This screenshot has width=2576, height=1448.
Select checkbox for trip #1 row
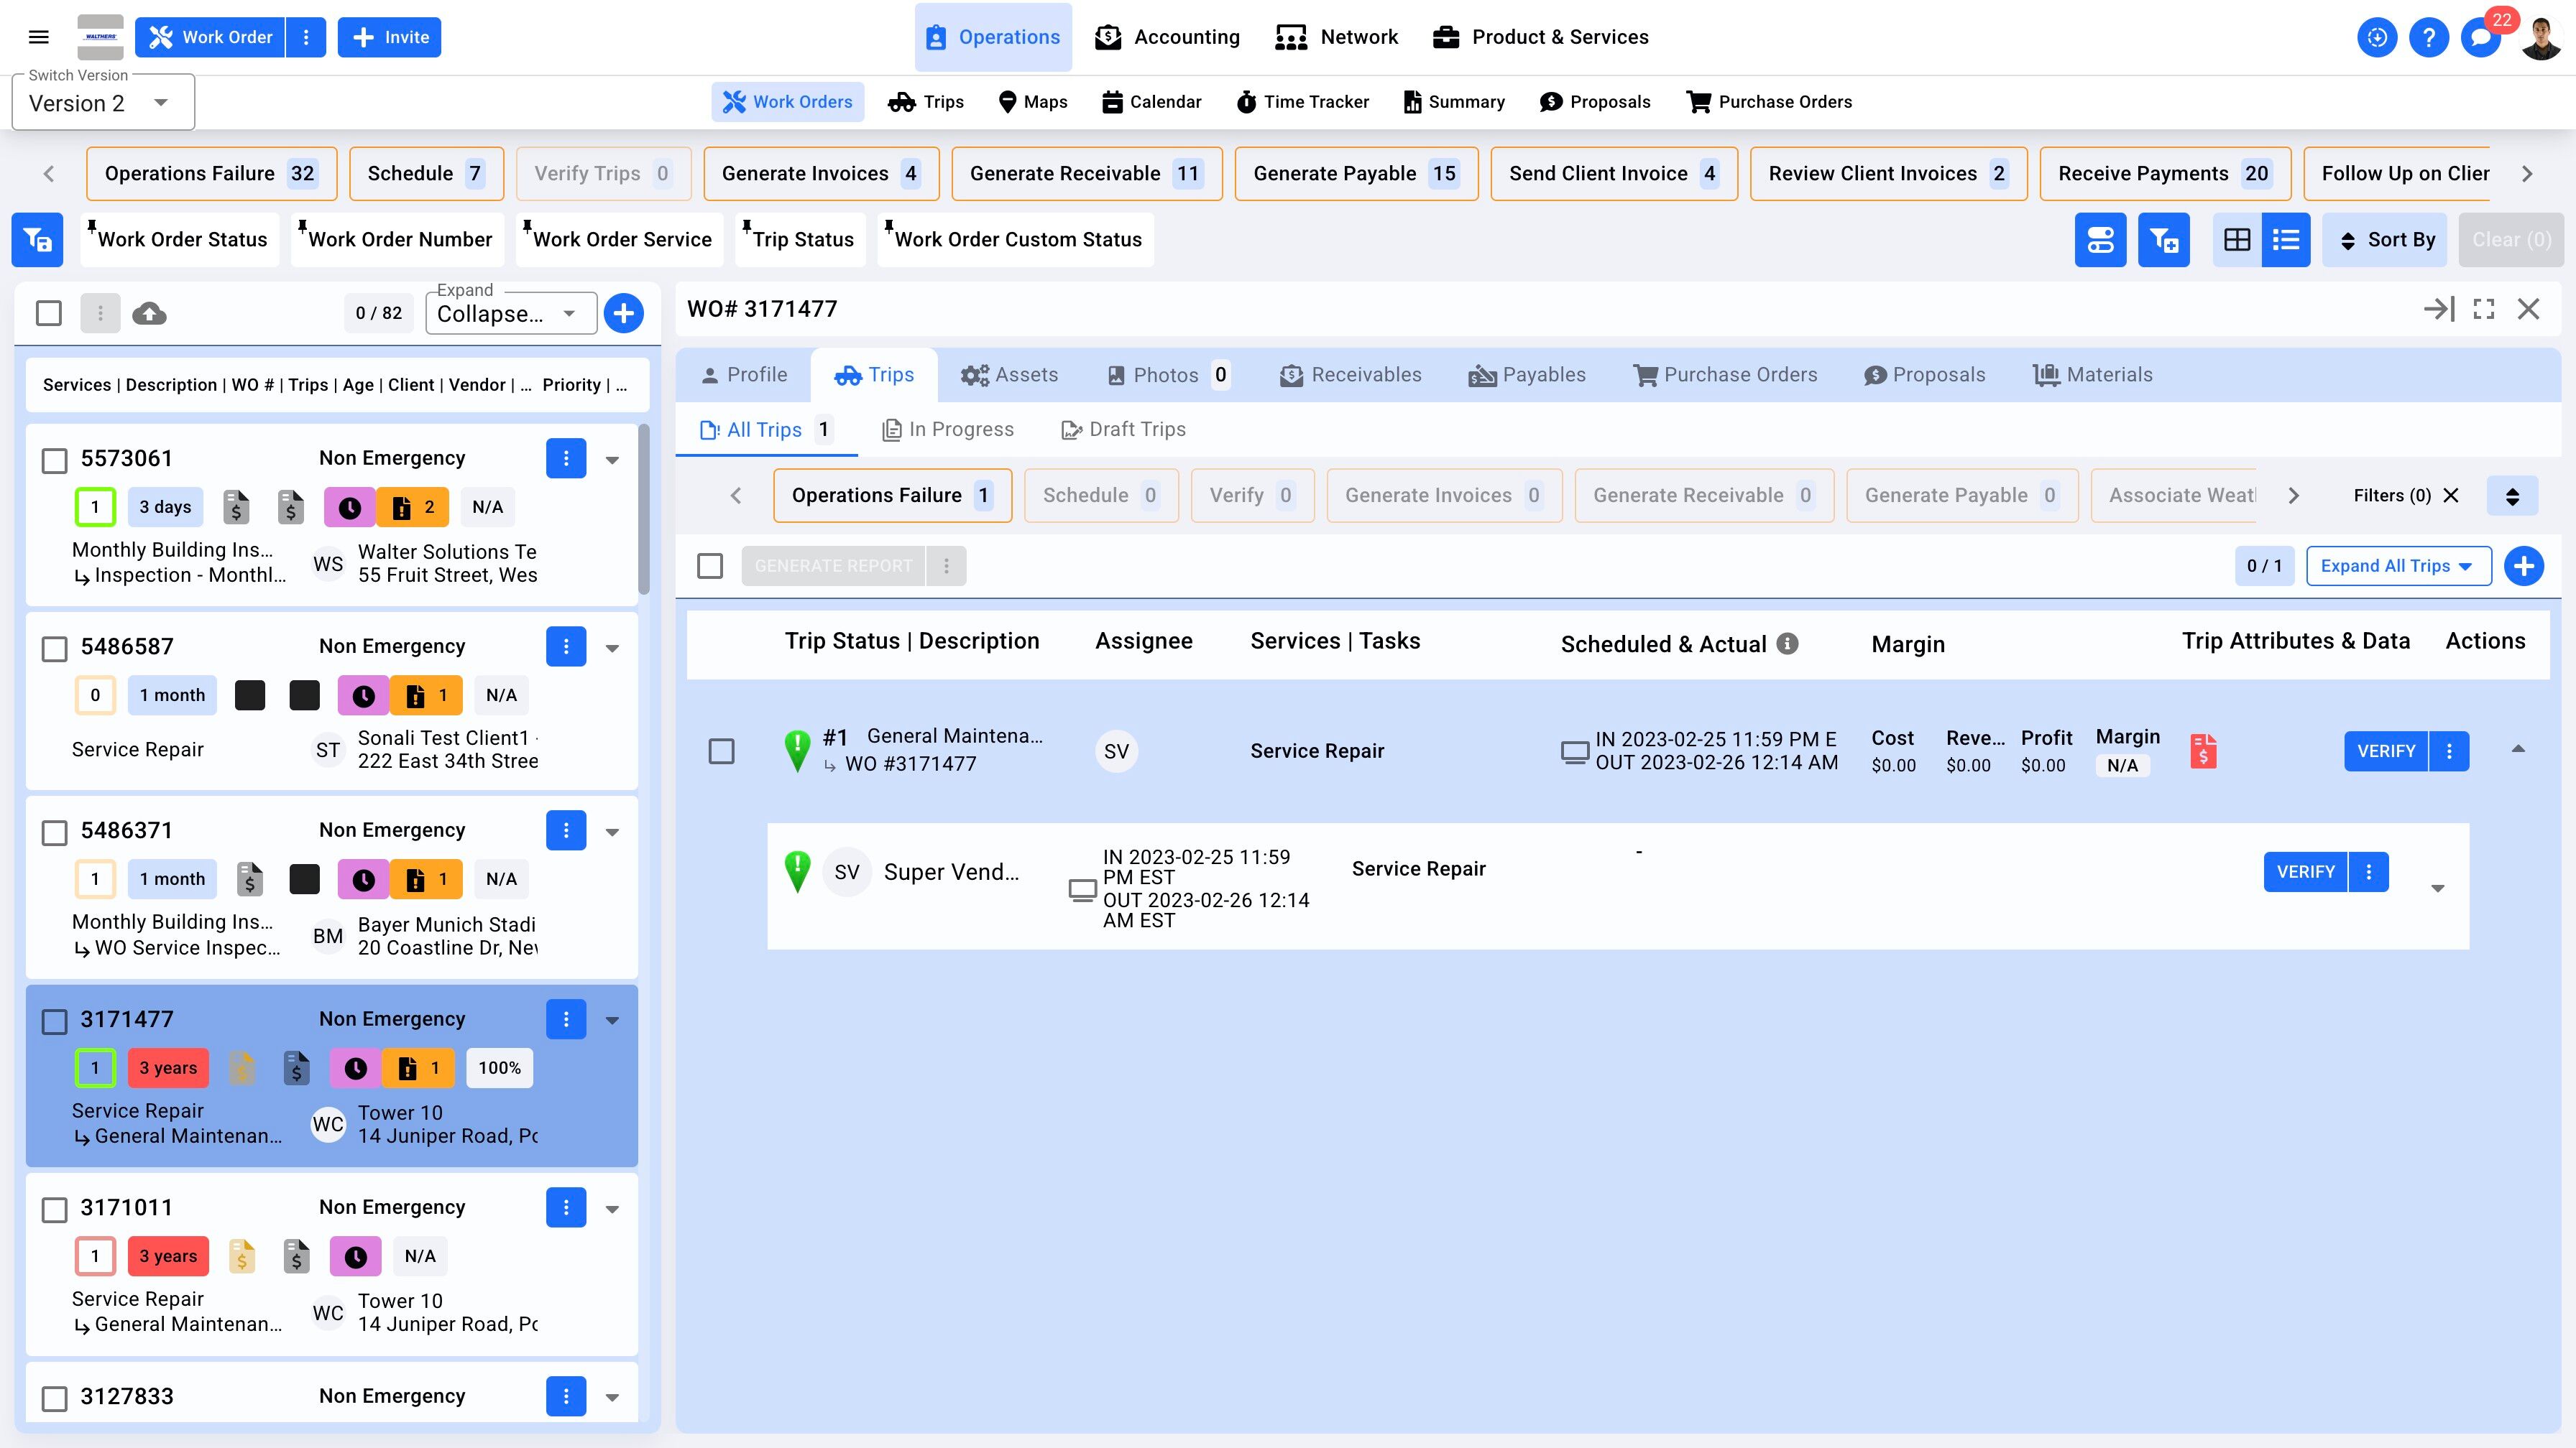click(x=721, y=751)
